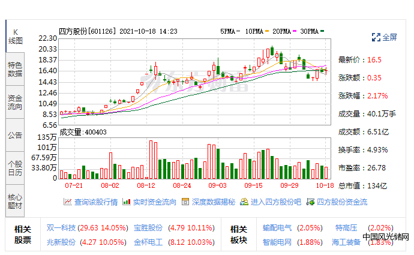This screenshot has width=414, height=255.
Task: Click the 30PMA green legend swatch
Action: 322,31
